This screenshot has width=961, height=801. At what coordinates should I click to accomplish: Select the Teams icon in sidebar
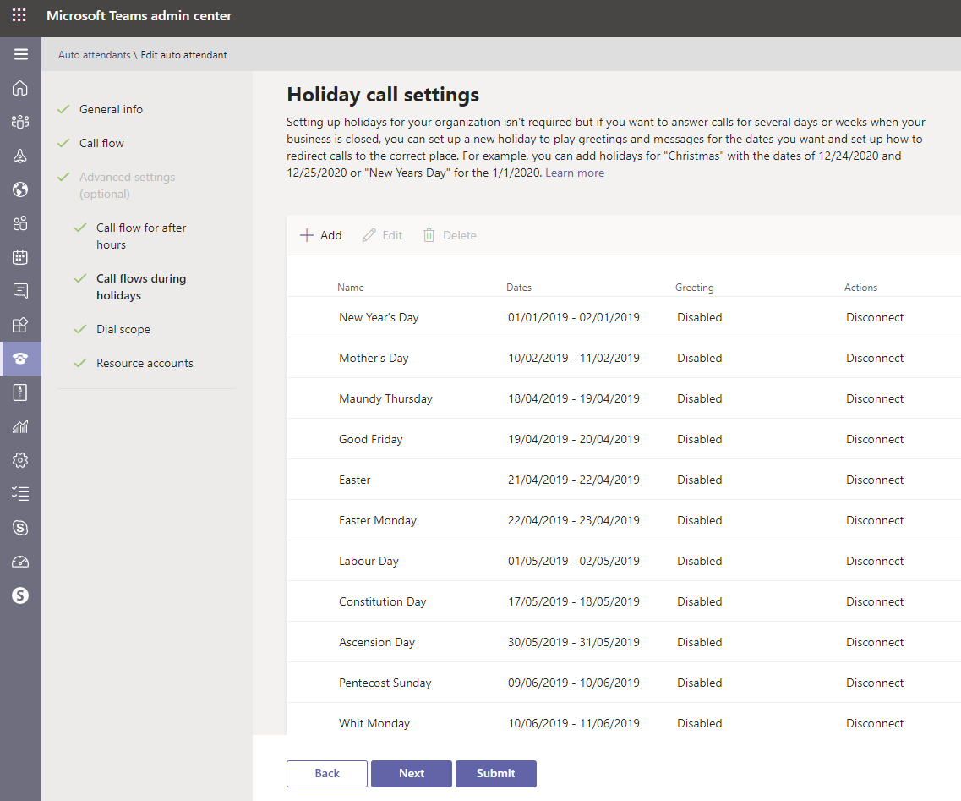pos(21,121)
